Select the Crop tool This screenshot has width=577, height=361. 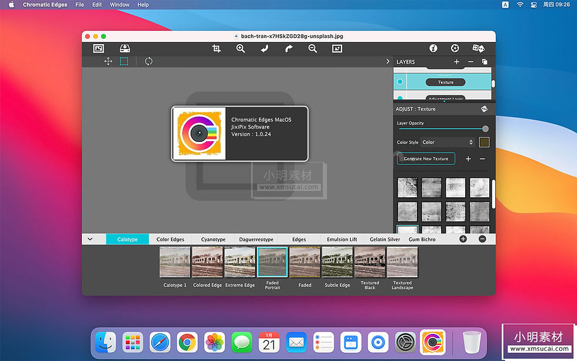click(217, 48)
